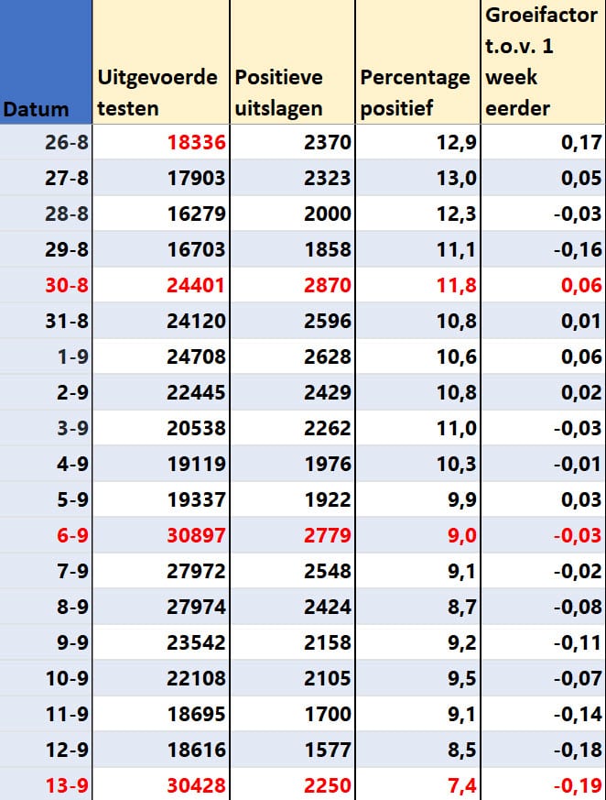Select the cell showing 2870 positive results
The height and width of the screenshot is (800, 606).
(293, 285)
